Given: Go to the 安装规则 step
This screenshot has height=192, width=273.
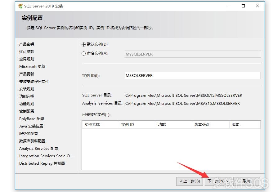Looking at the screenshot, I should tap(27, 89).
